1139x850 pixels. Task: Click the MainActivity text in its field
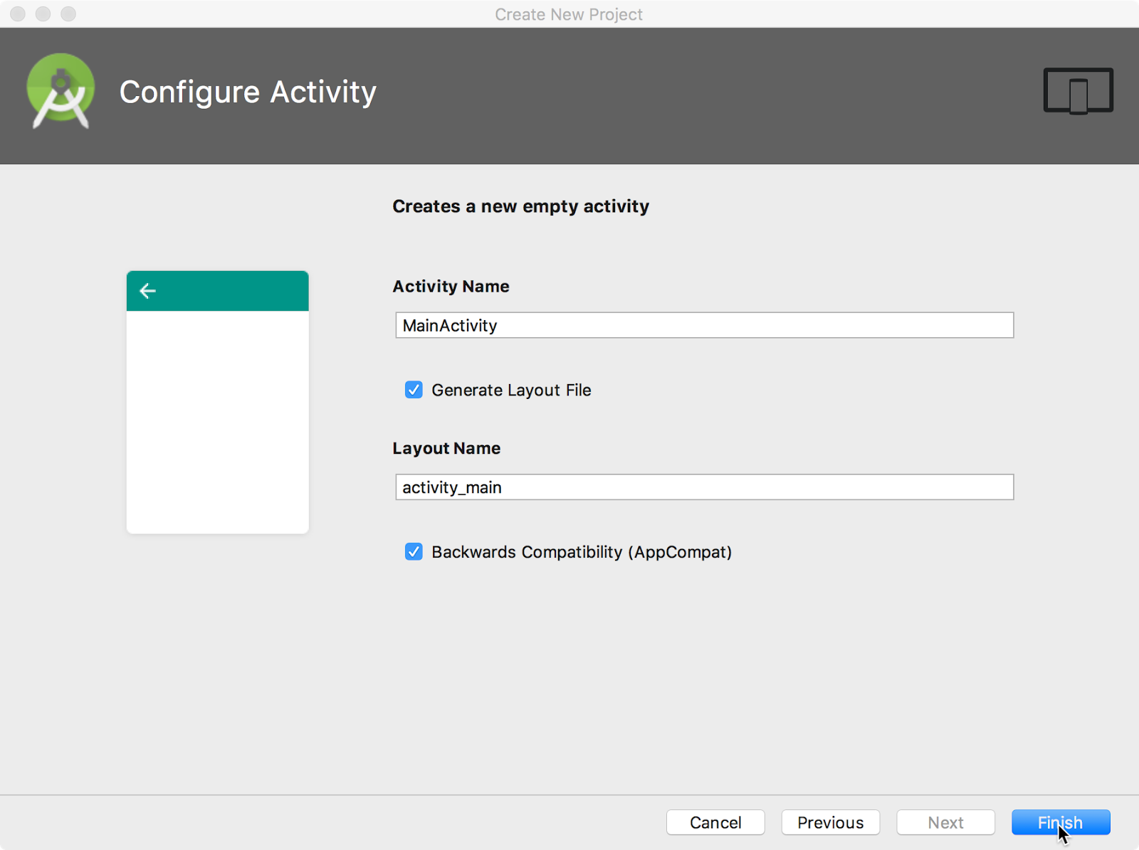(449, 325)
